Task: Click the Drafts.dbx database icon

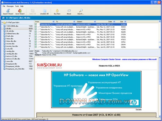Action: click(5, 36)
